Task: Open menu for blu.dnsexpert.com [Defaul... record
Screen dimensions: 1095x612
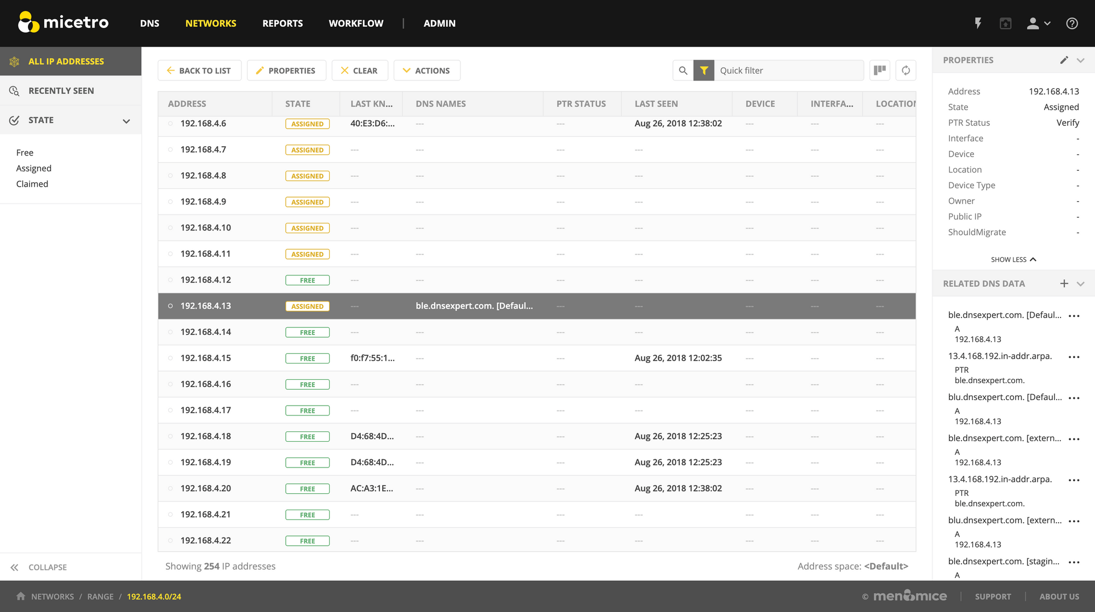Action: click(x=1074, y=398)
